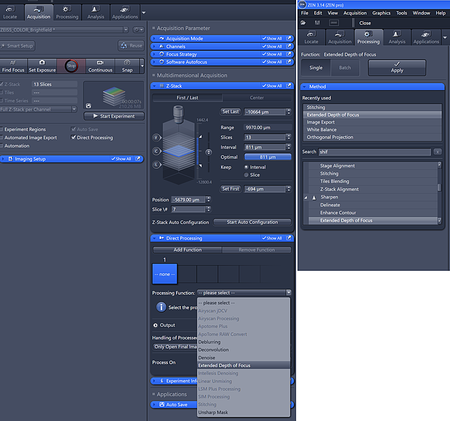Open the Graphics menu
The image size is (450, 421).
pos(381,13)
